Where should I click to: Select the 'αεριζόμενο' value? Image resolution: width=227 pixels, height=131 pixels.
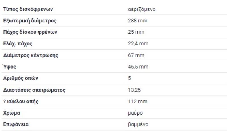[x=142, y=9]
